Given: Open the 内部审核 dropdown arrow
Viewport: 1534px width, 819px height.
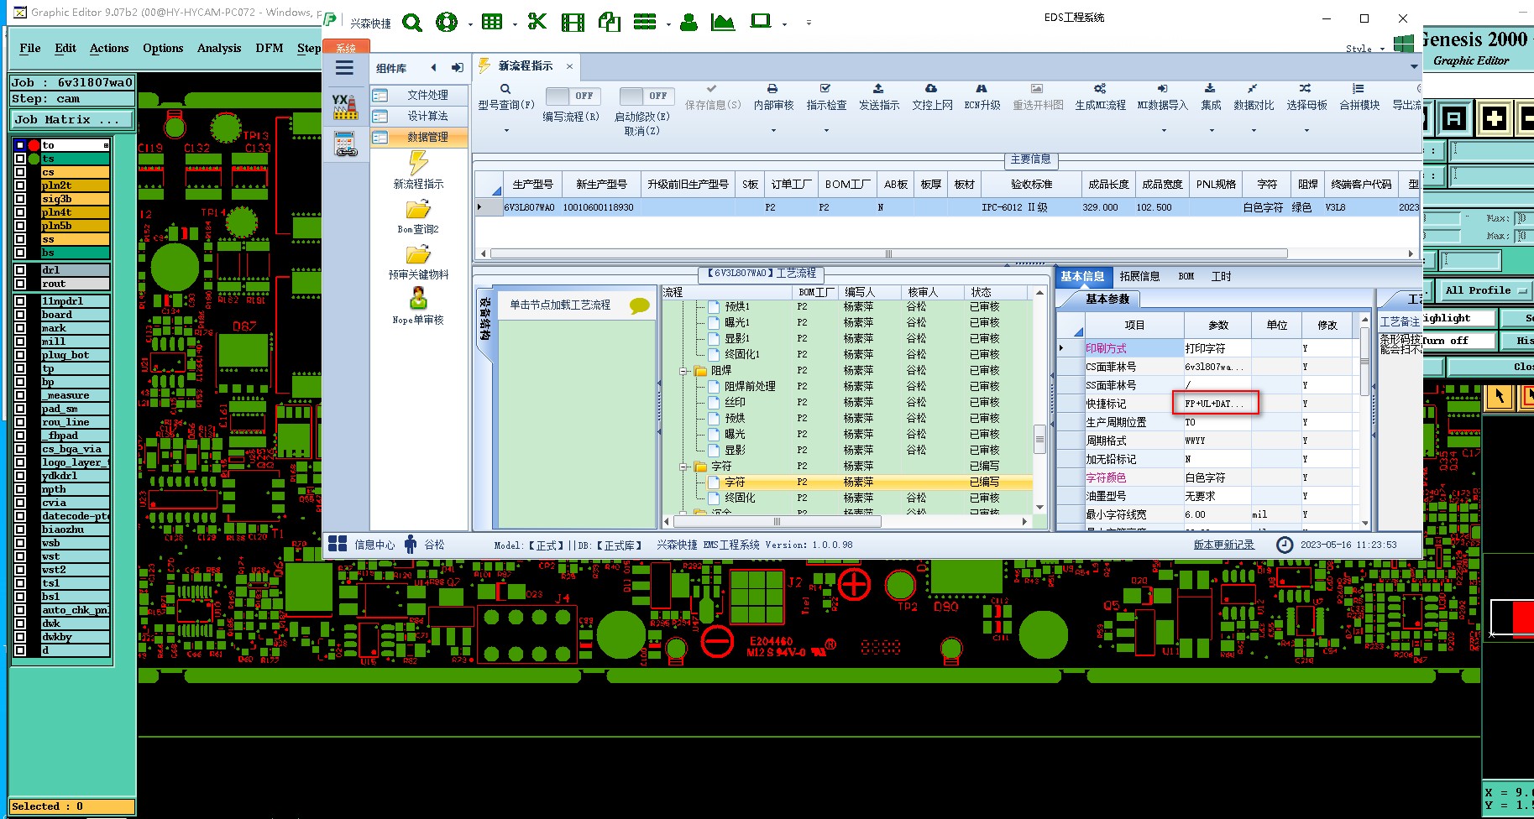Looking at the screenshot, I should [x=773, y=130].
